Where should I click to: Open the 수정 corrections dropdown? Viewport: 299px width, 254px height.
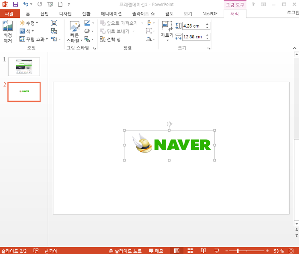pyautogui.click(x=29, y=23)
